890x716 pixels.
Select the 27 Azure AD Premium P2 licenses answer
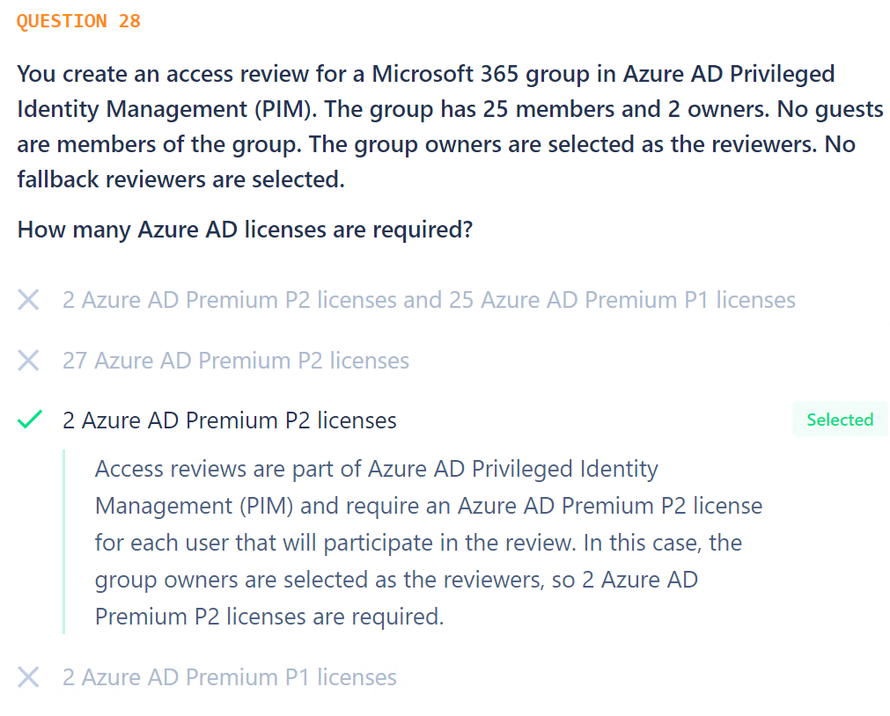pyautogui.click(x=236, y=361)
